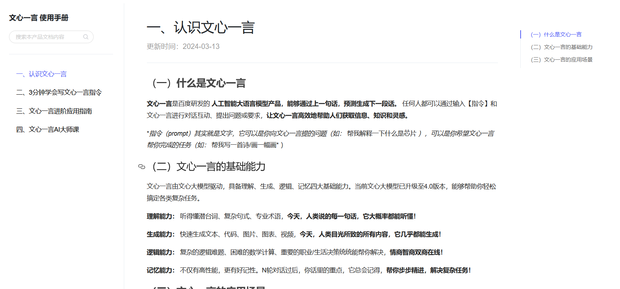This screenshot has height=289, width=620.
Task: Click the bold phrase 帮你步步精进，解决复杂任务!
Action: pos(428,270)
